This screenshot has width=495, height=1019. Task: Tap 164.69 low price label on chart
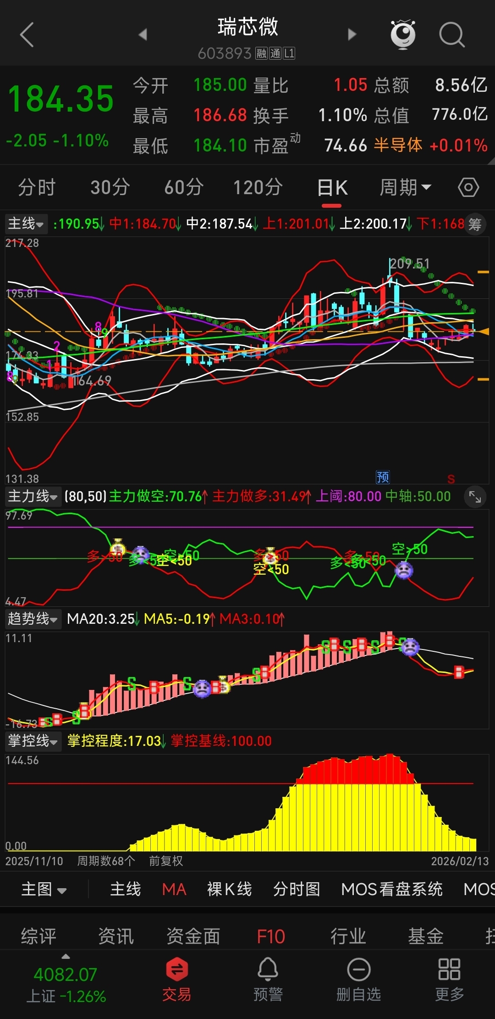(x=92, y=381)
